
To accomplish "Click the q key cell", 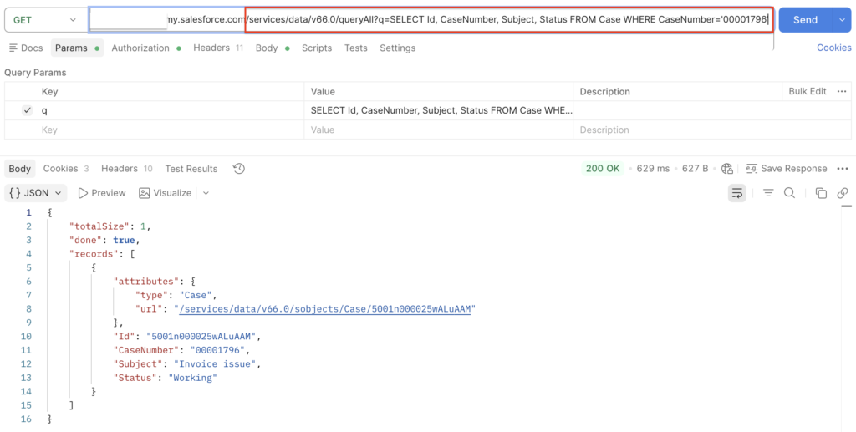I will click(x=171, y=111).
